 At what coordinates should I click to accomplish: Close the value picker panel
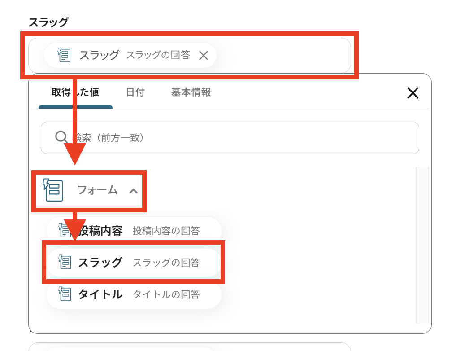(x=413, y=93)
